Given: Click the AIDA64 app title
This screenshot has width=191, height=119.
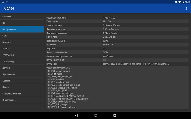Looking at the screenshot, I should coord(9,8).
